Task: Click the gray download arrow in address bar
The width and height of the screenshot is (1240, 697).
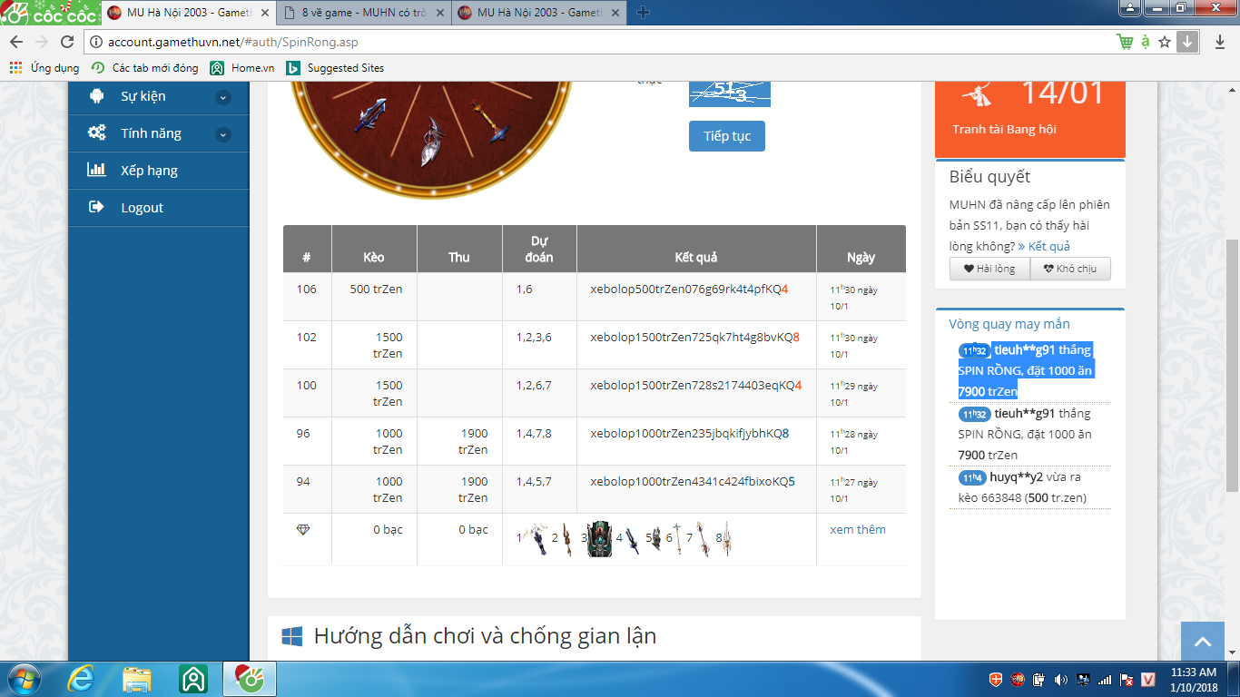Action: pos(1187,42)
